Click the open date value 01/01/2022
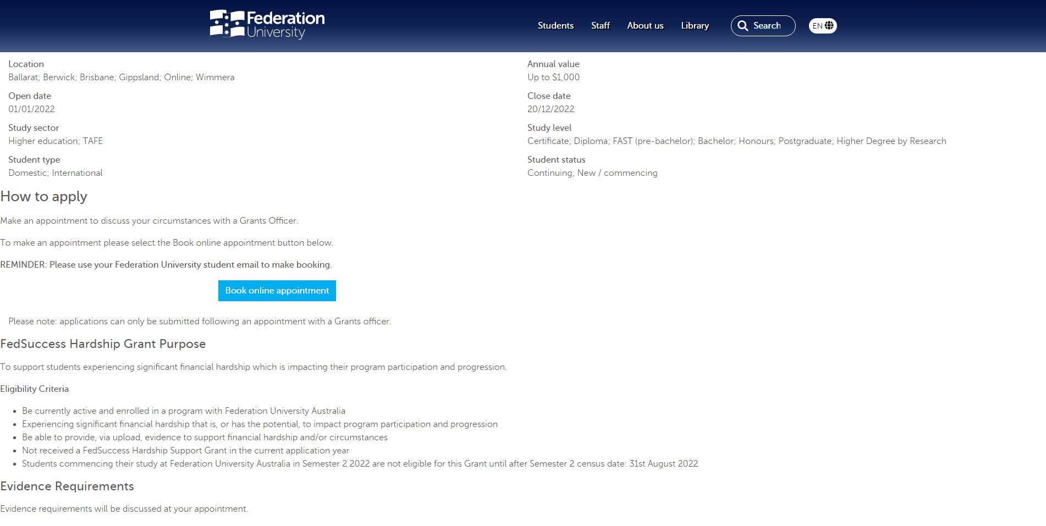The width and height of the screenshot is (1046, 526). point(31,109)
